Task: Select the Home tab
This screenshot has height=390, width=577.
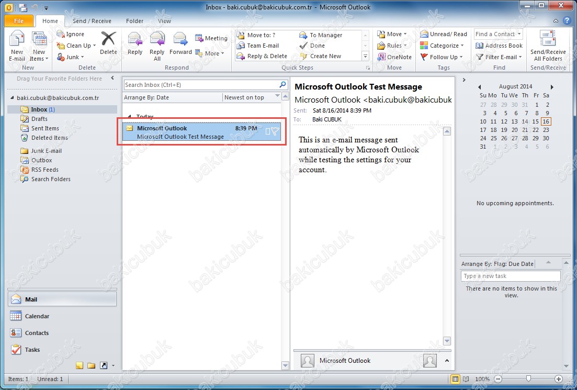Action: point(50,21)
